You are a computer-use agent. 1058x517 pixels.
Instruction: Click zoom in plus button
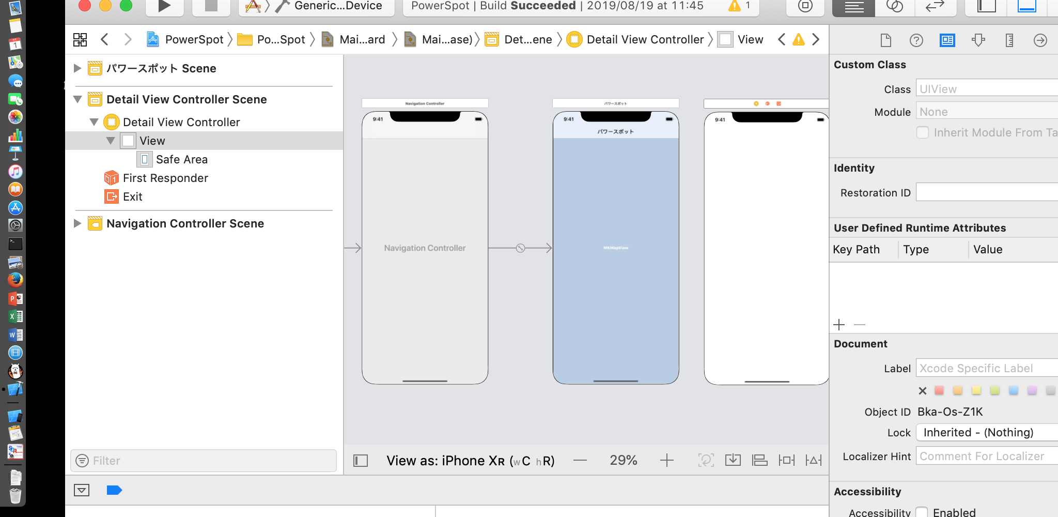click(x=666, y=460)
